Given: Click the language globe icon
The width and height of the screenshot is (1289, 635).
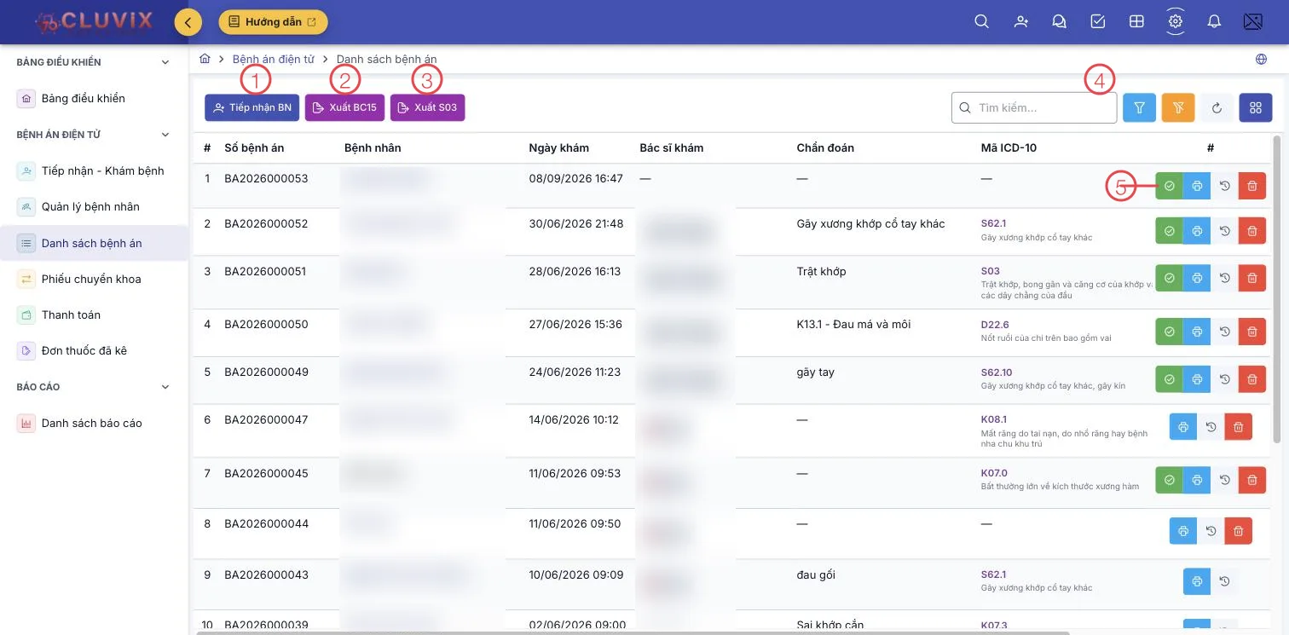Looking at the screenshot, I should tap(1261, 59).
